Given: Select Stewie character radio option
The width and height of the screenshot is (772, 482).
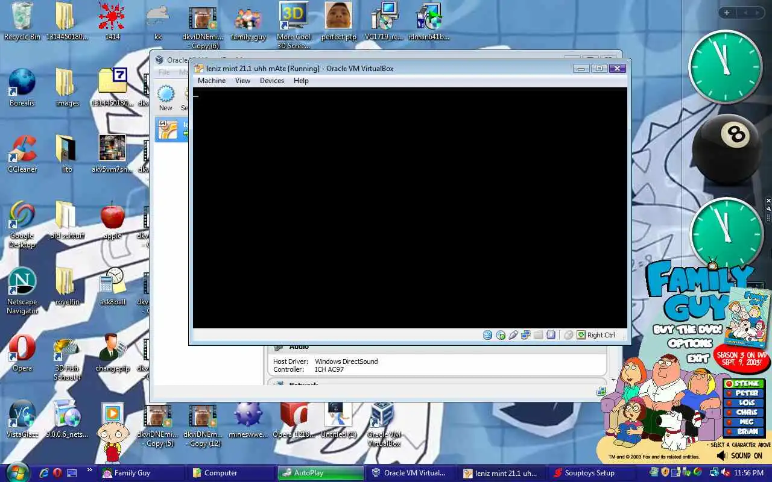Looking at the screenshot, I should point(744,384).
